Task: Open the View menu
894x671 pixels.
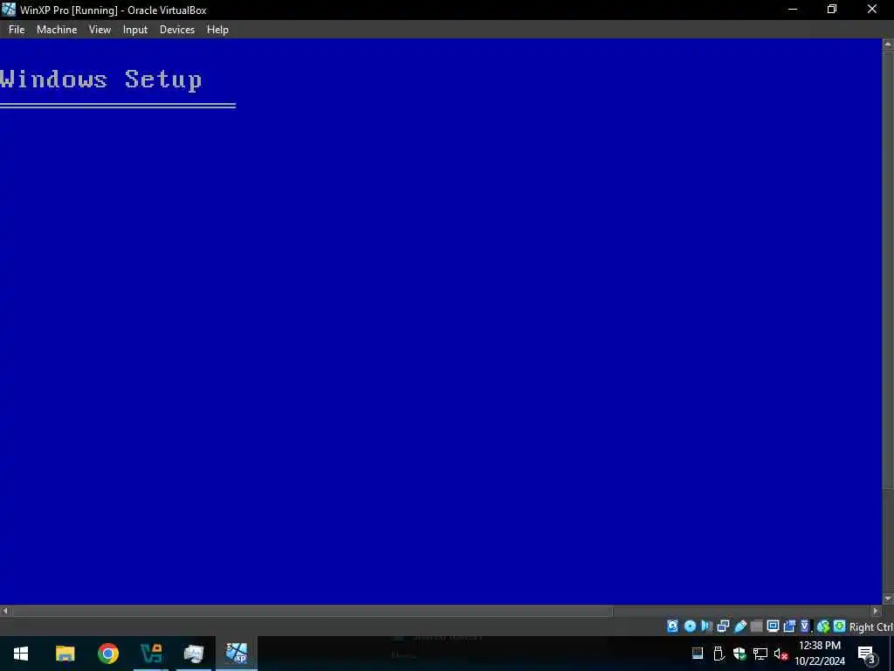Action: 100,30
